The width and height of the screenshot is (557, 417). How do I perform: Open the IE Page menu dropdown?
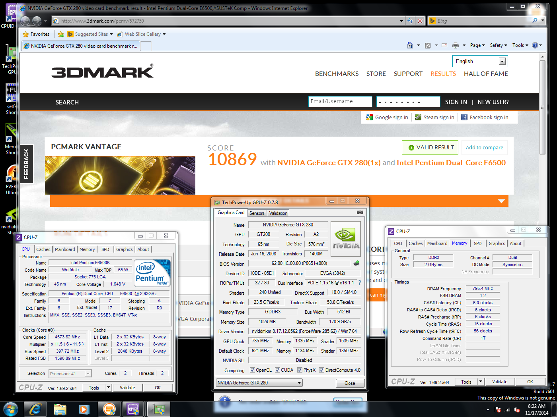(x=477, y=45)
